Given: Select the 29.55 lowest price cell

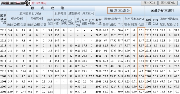Looking at the screenshot, I should (x=113, y=76).
